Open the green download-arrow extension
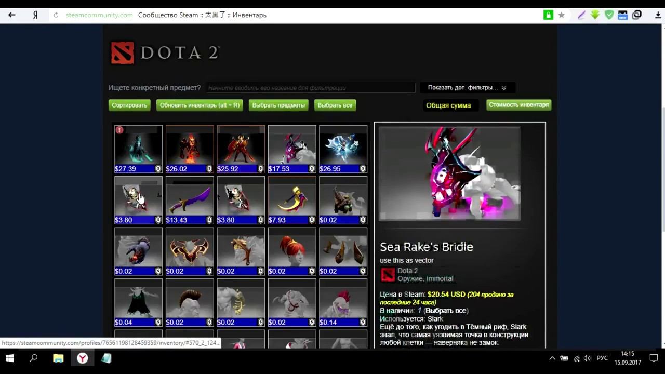 (x=595, y=15)
